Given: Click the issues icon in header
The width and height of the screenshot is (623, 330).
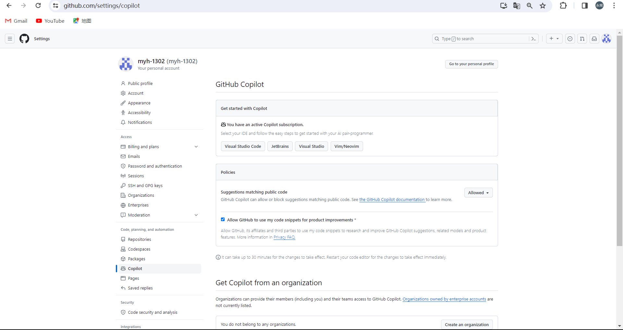Looking at the screenshot, I should 570,39.
